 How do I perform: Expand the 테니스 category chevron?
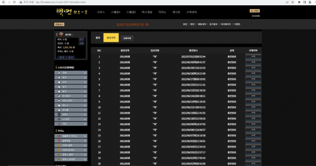click(x=85, y=105)
